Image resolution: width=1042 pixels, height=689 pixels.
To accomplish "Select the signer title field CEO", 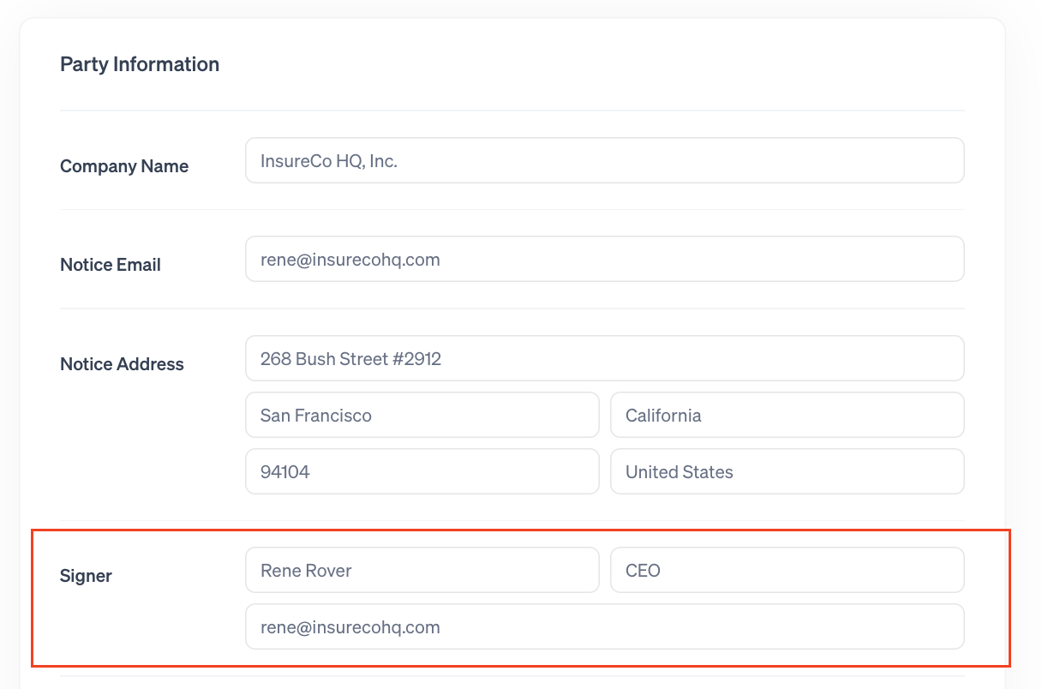I will click(x=787, y=570).
